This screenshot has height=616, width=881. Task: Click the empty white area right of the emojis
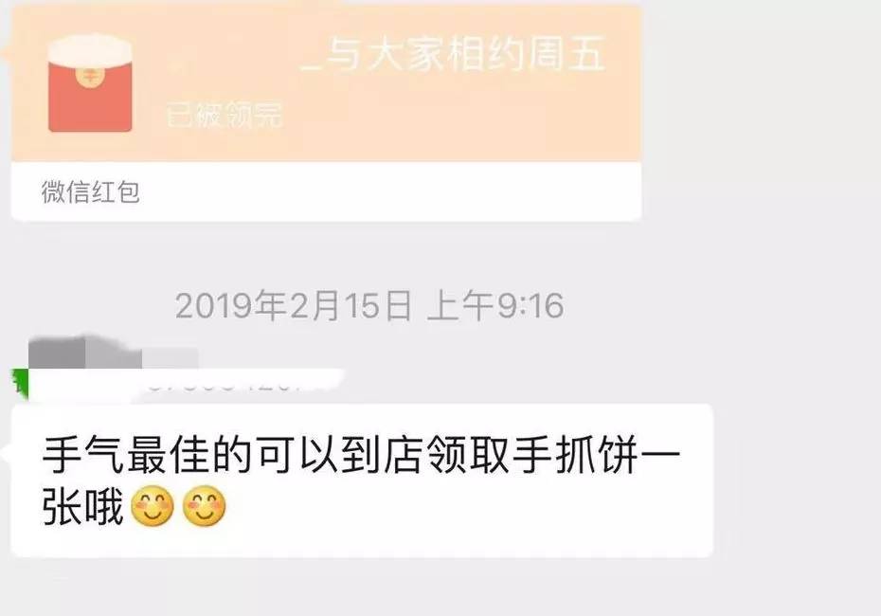(x=466, y=506)
